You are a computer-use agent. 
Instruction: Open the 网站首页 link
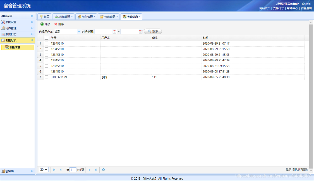coord(265,8)
